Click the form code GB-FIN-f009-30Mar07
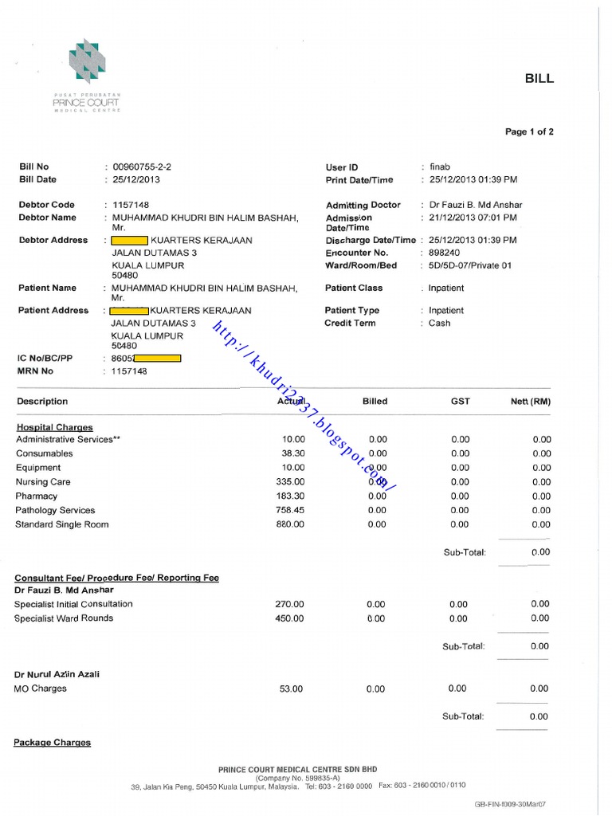This screenshot has width=612, height=816. coord(510,805)
